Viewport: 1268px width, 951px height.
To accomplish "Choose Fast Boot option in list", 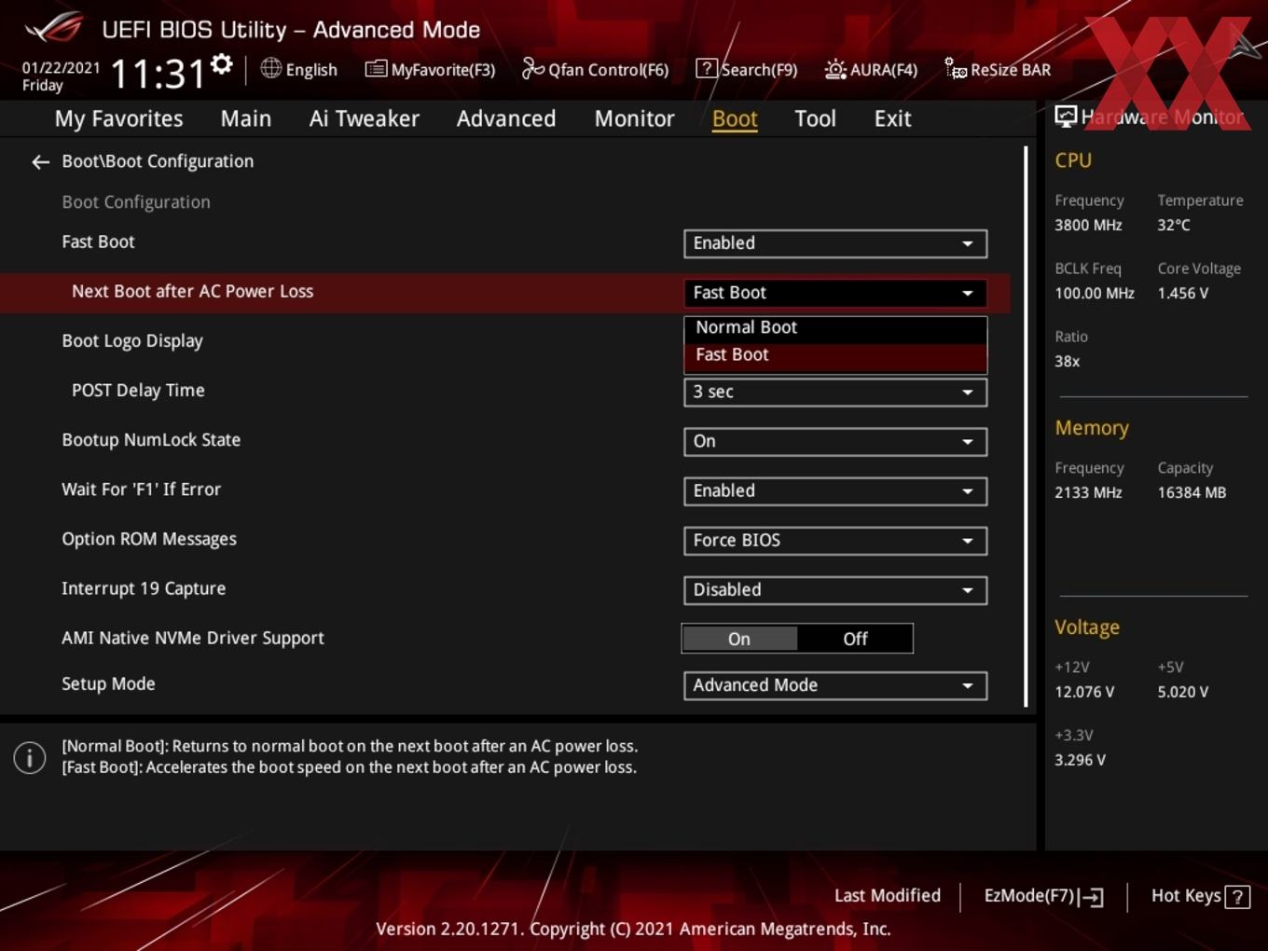I will coord(835,355).
